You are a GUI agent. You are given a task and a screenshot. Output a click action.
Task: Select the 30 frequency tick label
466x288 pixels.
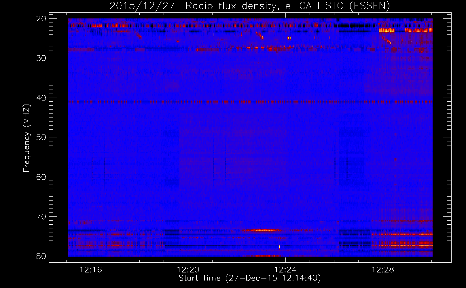pos(41,58)
